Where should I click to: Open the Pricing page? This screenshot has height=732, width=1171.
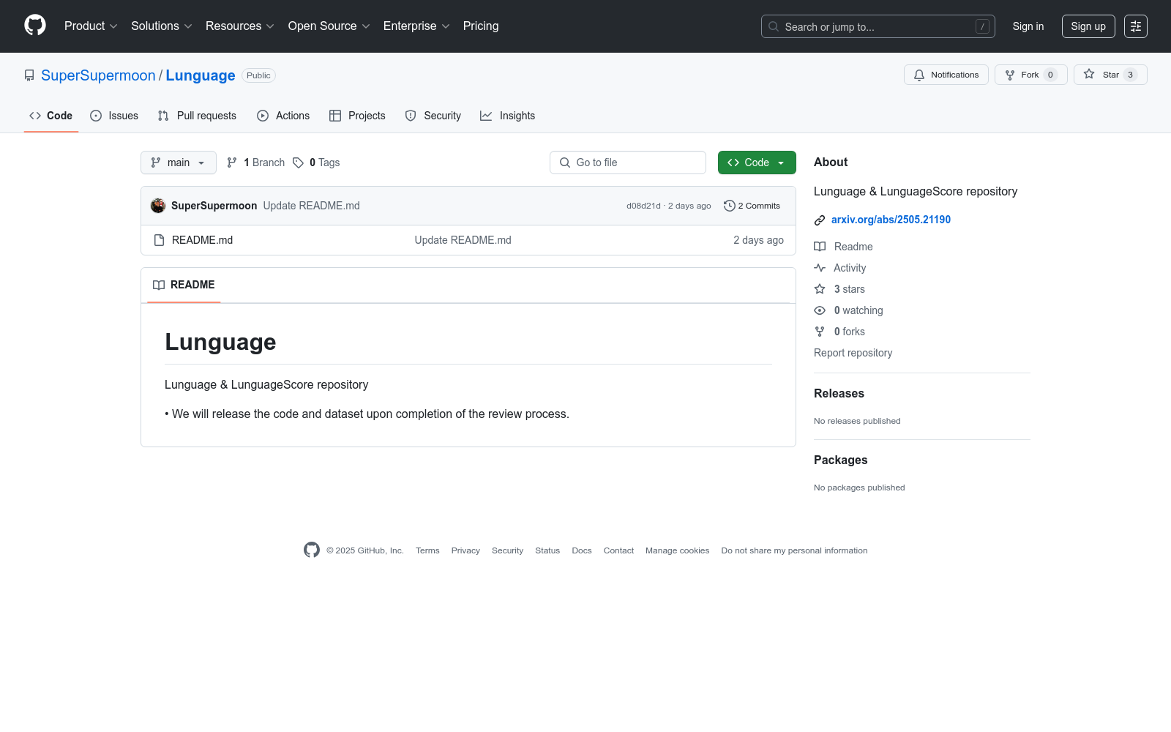481,26
